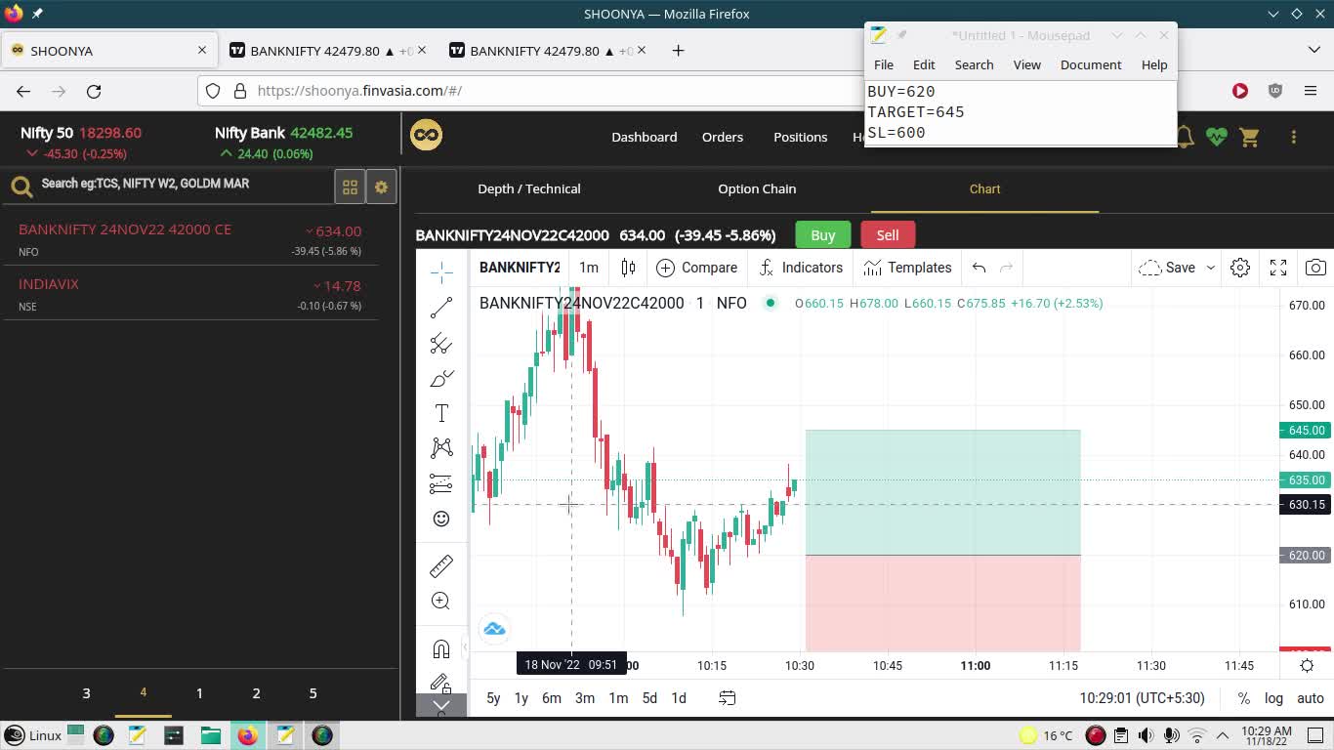Viewport: 1334px width, 750px height.
Task: Open the Linux start menu
Action: [x=33, y=735]
